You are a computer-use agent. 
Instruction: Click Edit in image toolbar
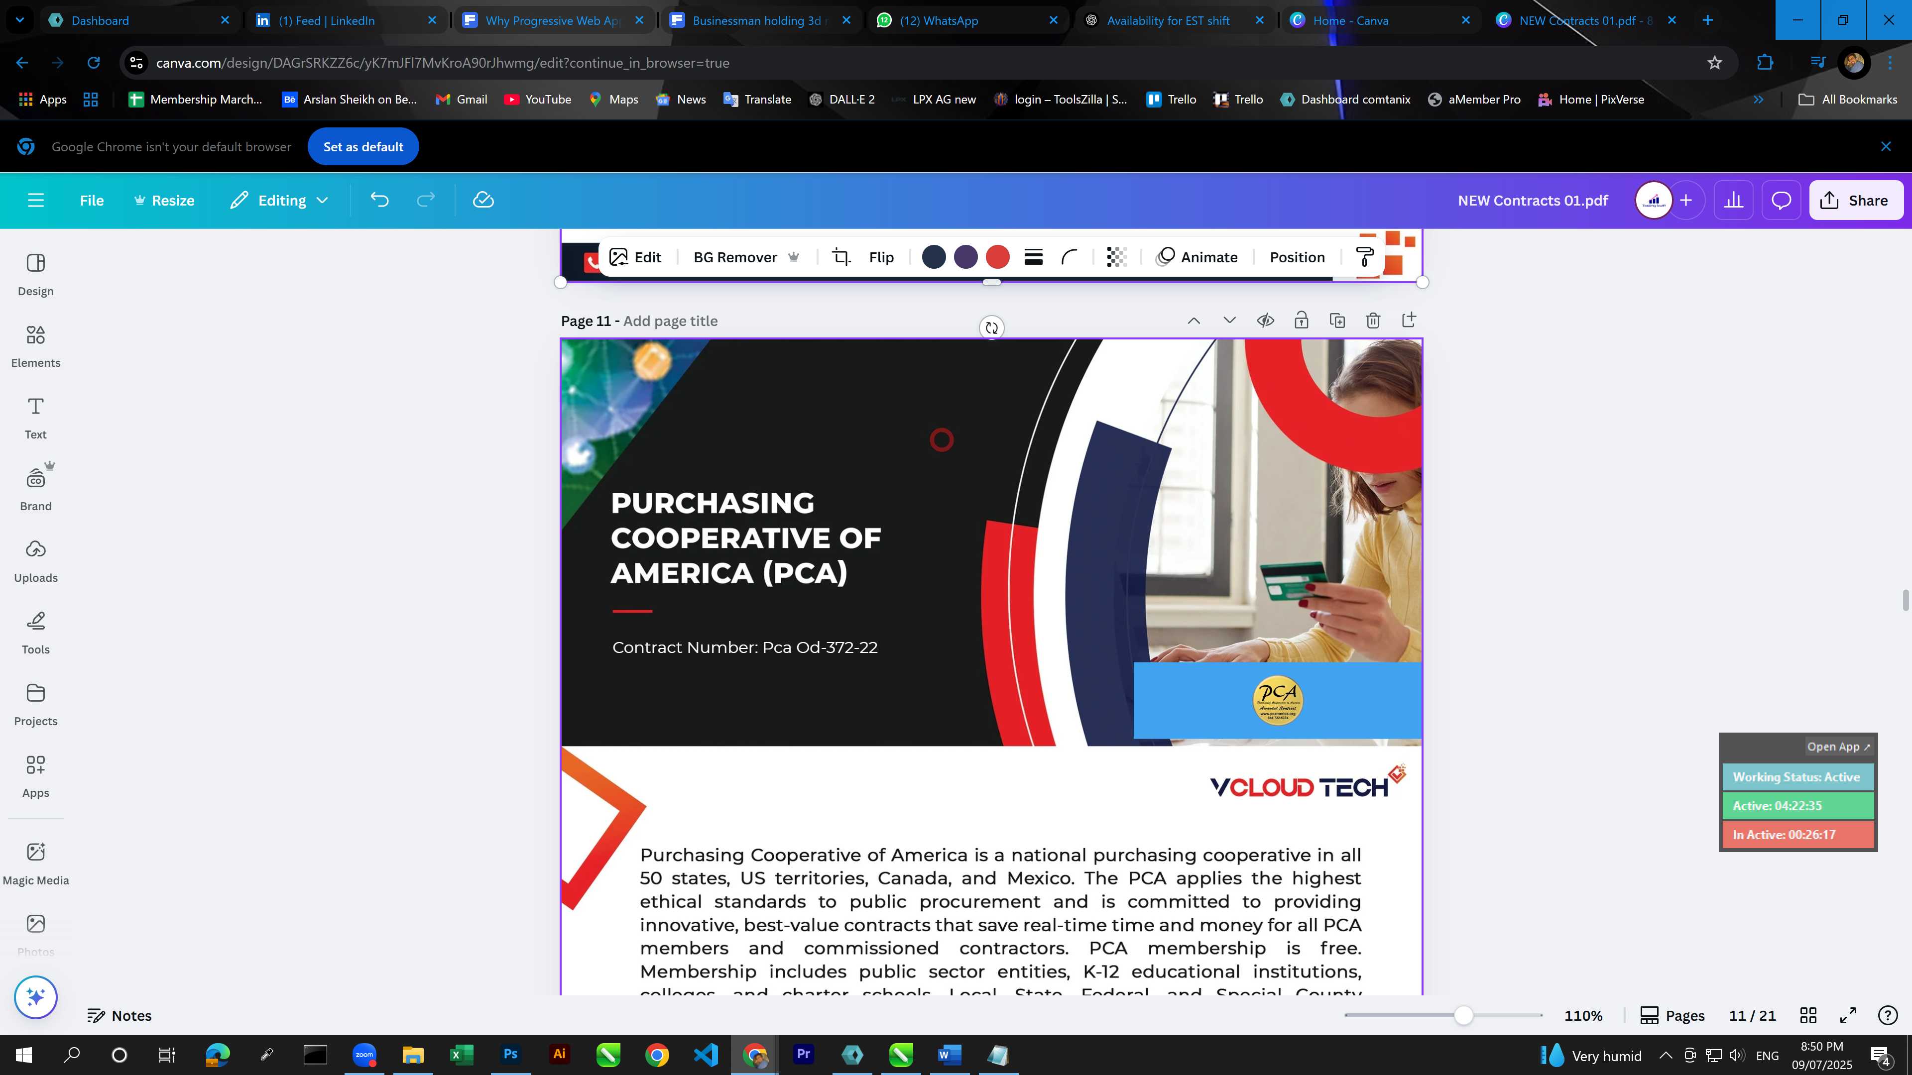pos(635,257)
